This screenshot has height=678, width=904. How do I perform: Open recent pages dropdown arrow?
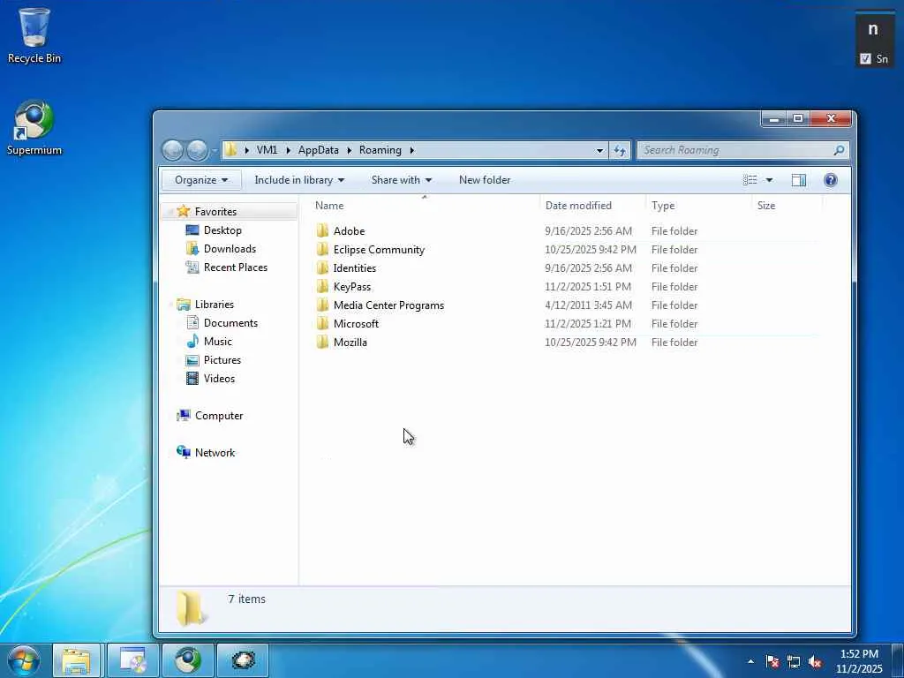214,150
